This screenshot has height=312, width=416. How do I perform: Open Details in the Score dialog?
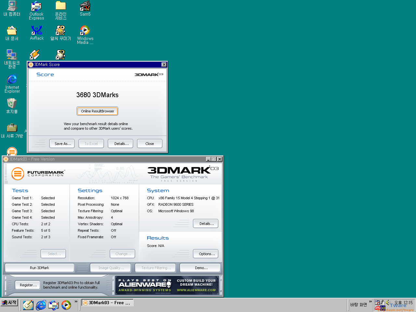[121, 144]
